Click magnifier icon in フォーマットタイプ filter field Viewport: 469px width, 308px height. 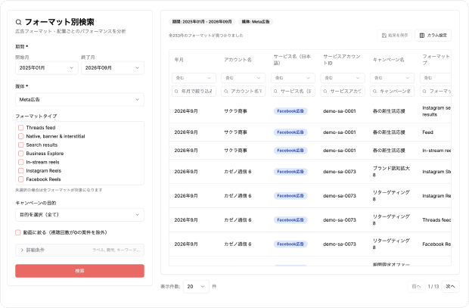[x=424, y=91]
